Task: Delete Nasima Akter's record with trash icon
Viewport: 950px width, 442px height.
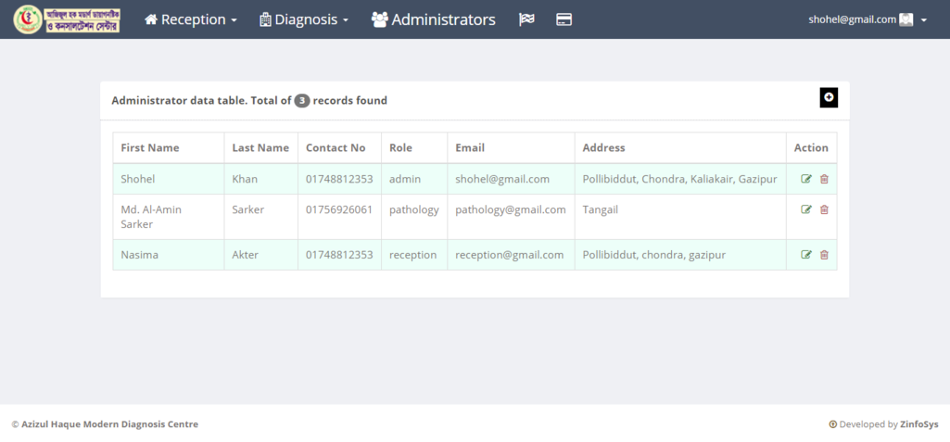Action: (x=824, y=255)
